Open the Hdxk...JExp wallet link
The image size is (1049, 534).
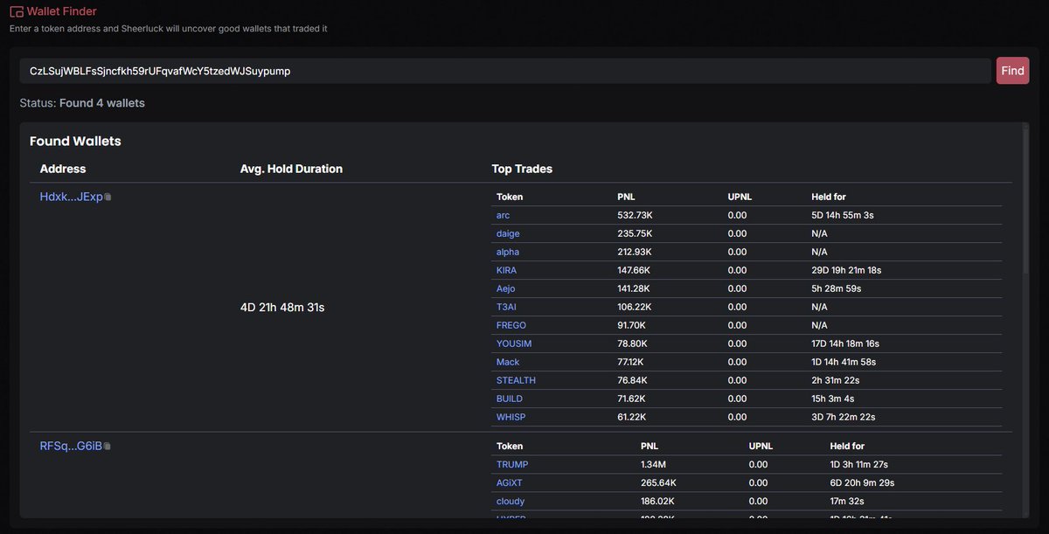(x=71, y=197)
